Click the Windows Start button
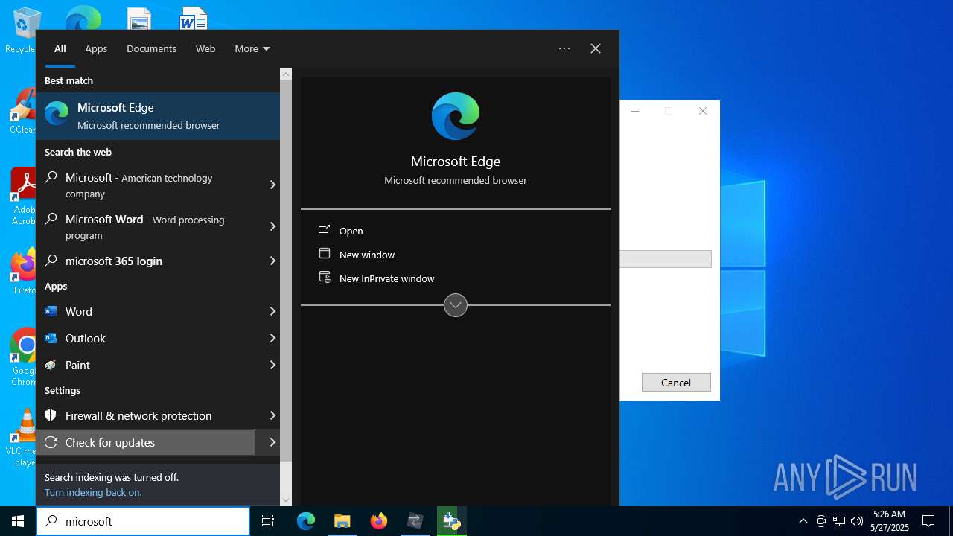This screenshot has width=953, height=536. point(18,521)
